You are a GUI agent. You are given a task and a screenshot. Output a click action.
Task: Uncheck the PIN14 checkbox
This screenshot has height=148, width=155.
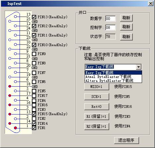(x=34, y=123)
